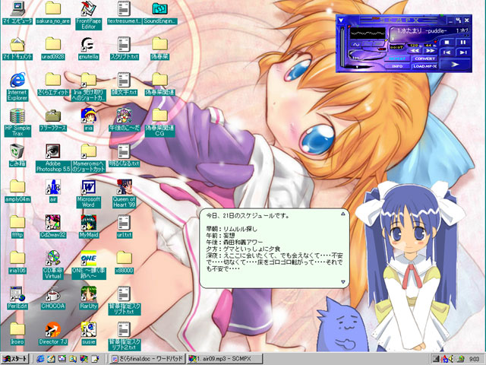The image size is (486, 365).
Task: Select the Director 7J desktop shortcut
Action: pos(53,334)
